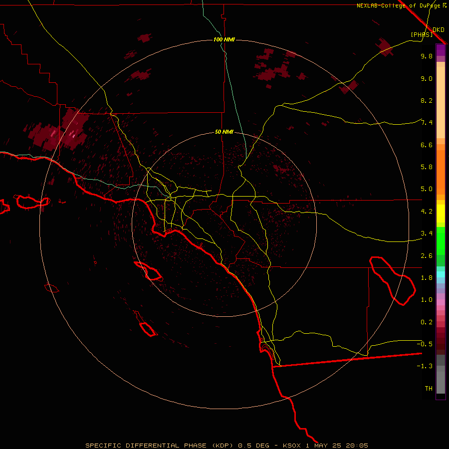Click the 50 NMI range ring label
Image resolution: width=449 pixels, height=449 pixels.
[x=224, y=132]
